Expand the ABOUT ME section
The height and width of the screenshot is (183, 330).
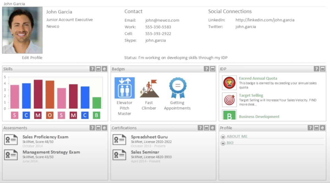[x=223, y=136]
